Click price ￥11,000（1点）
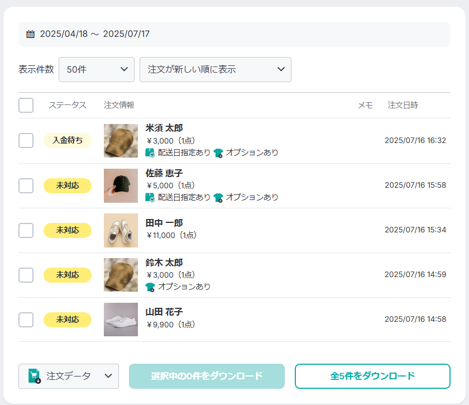Screen dimensions: 469x405 tap(171, 235)
